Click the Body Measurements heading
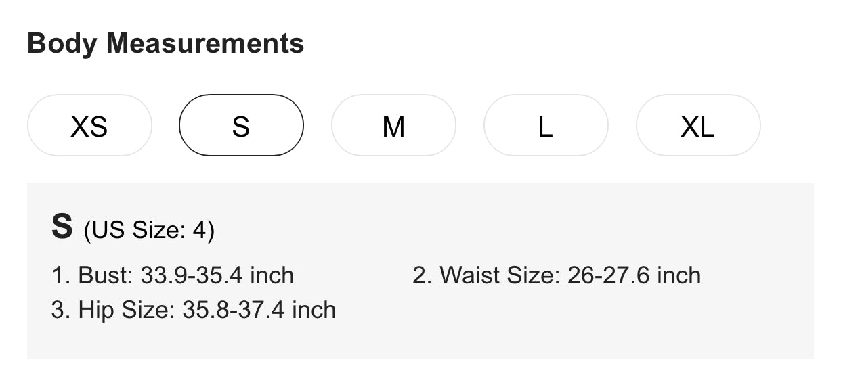Image resolution: width=841 pixels, height=366 pixels. point(165,44)
